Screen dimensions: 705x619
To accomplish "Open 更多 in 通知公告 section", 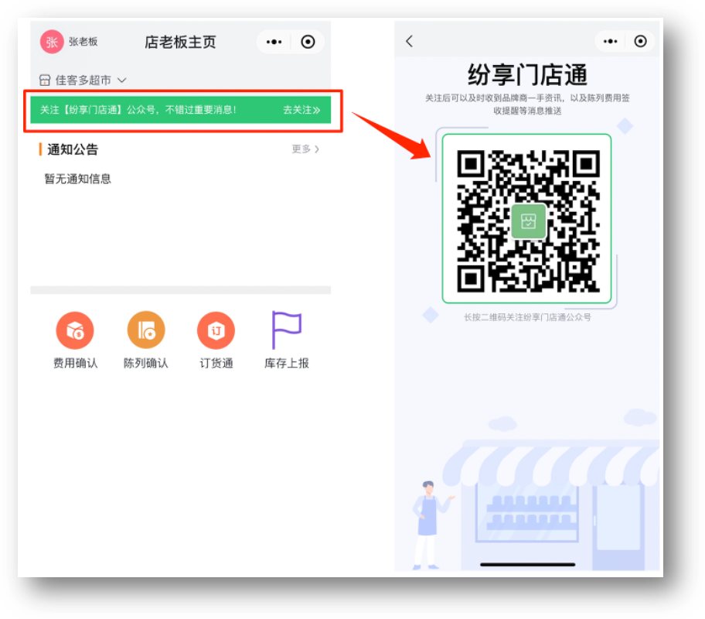I will pyautogui.click(x=305, y=149).
